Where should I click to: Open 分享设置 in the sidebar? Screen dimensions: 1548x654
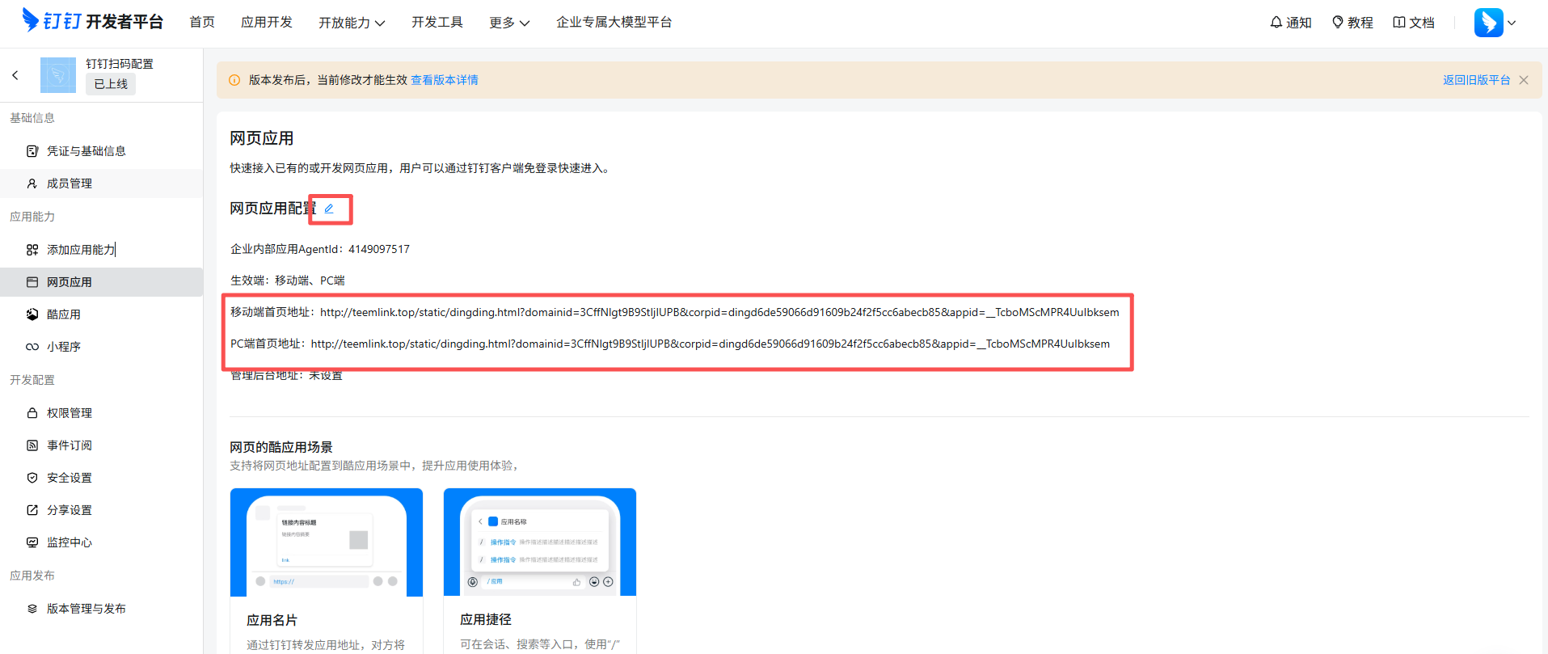point(101,510)
